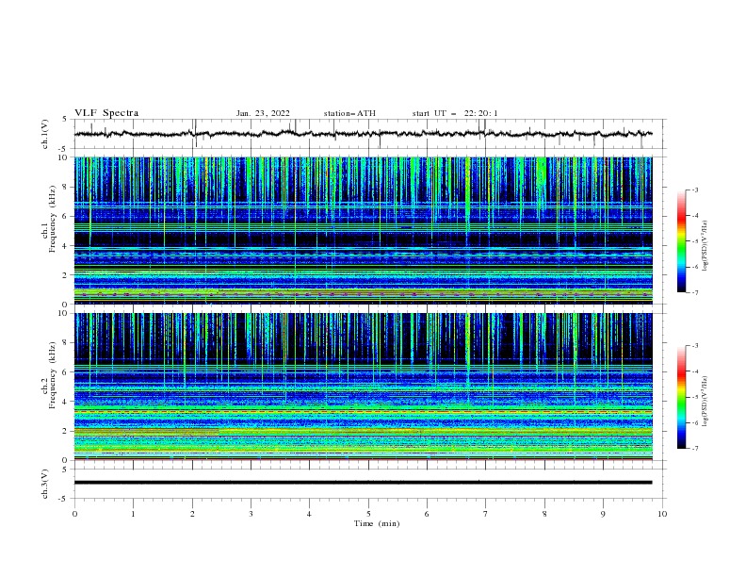
Task: Click the ch.3 flat black voltage trace
Action: (363, 483)
